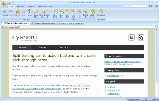Open the Affiliate Stuff blogroll link
Image resolution: width=159 pixels, height=101 pixels.
click(x=114, y=90)
